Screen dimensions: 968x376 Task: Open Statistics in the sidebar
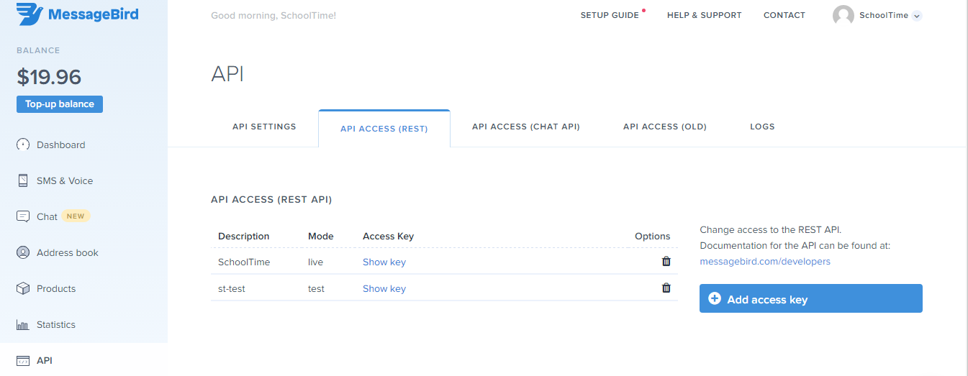56,324
